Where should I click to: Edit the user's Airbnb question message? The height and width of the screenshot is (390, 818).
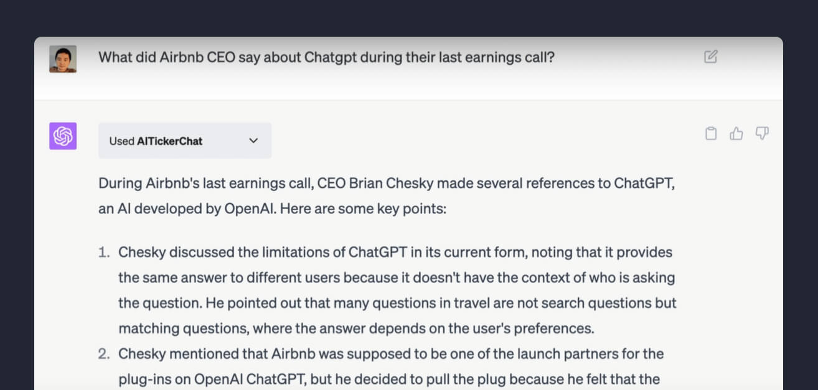coord(710,57)
